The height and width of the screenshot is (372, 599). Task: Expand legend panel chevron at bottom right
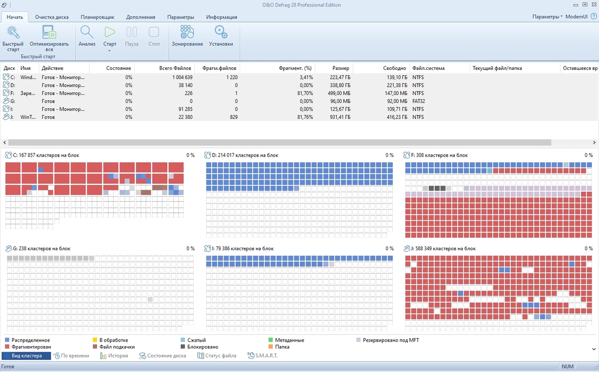point(594,349)
